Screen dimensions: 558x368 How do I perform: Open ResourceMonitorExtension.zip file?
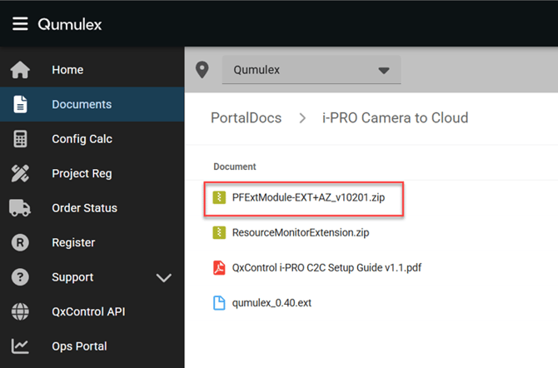(x=301, y=233)
